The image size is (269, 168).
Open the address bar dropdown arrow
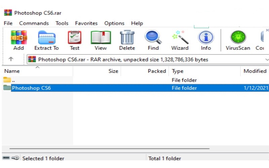267,60
